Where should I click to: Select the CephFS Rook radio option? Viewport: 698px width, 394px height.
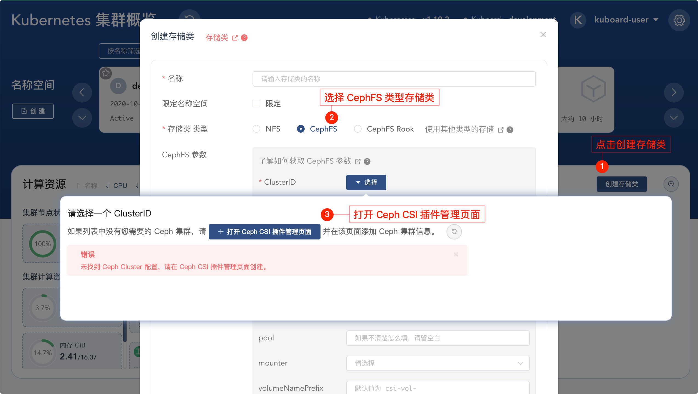(x=358, y=129)
